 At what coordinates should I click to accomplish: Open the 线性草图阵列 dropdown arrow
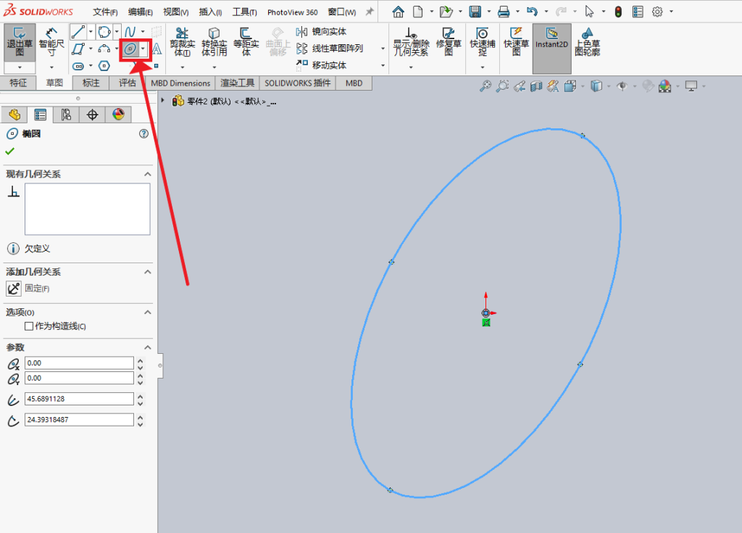383,49
